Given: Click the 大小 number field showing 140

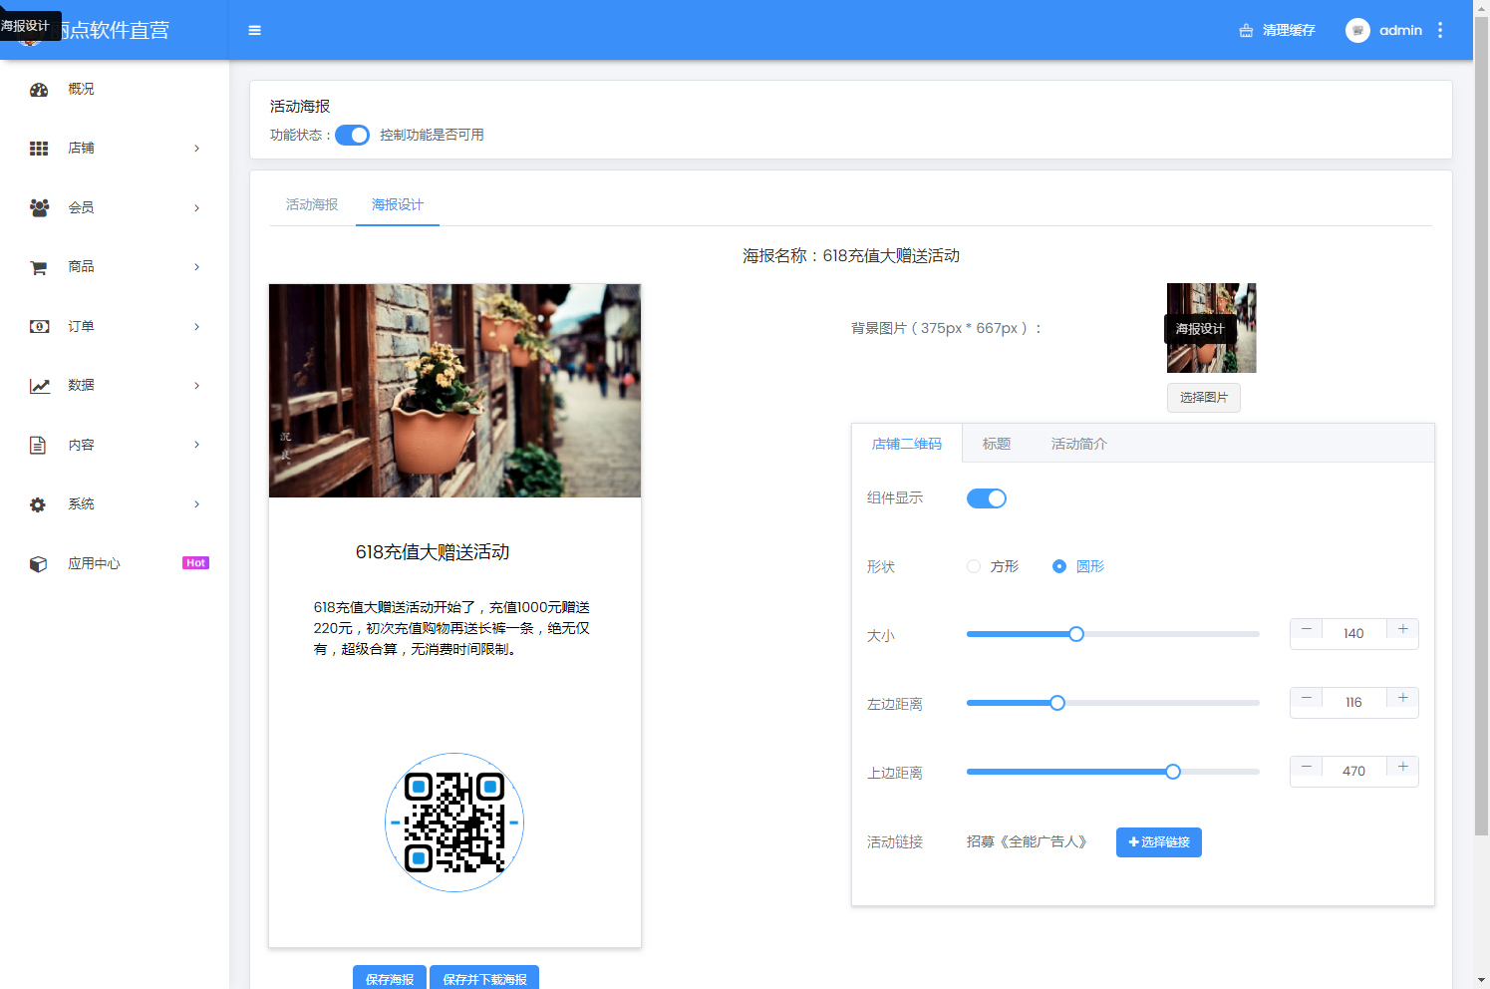Looking at the screenshot, I should point(1353,633).
